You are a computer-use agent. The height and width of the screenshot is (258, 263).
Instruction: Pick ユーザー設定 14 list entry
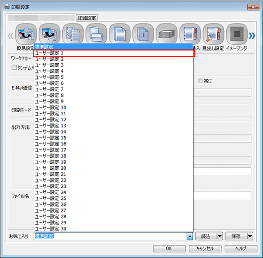click(x=113, y=132)
